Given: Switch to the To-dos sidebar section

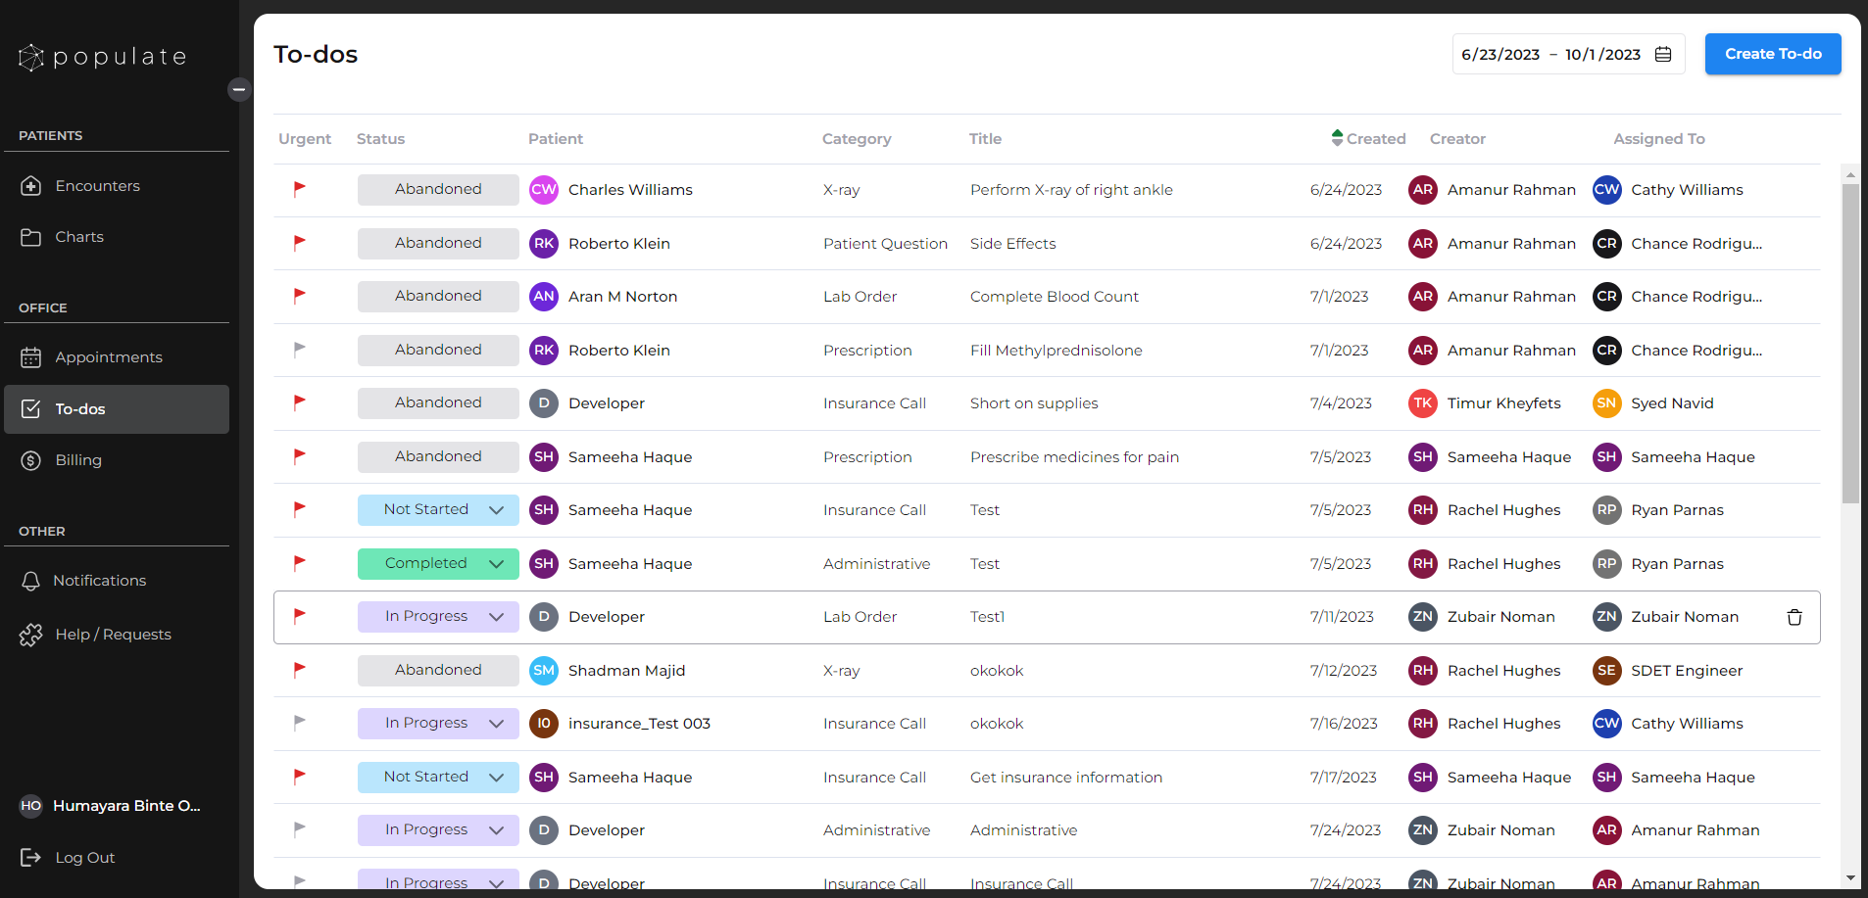Looking at the screenshot, I should coord(78,408).
